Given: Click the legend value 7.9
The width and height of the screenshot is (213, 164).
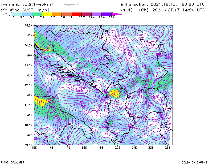Looking at the screenshot, I should tap(42, 17).
